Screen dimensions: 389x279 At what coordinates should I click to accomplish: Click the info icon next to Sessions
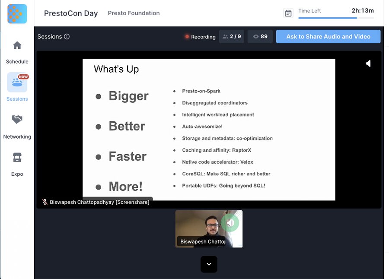pos(66,37)
